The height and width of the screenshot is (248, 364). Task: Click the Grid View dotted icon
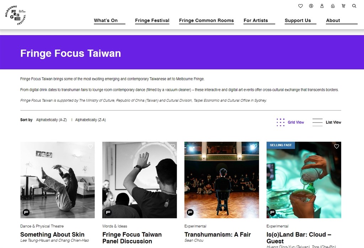tap(280, 122)
